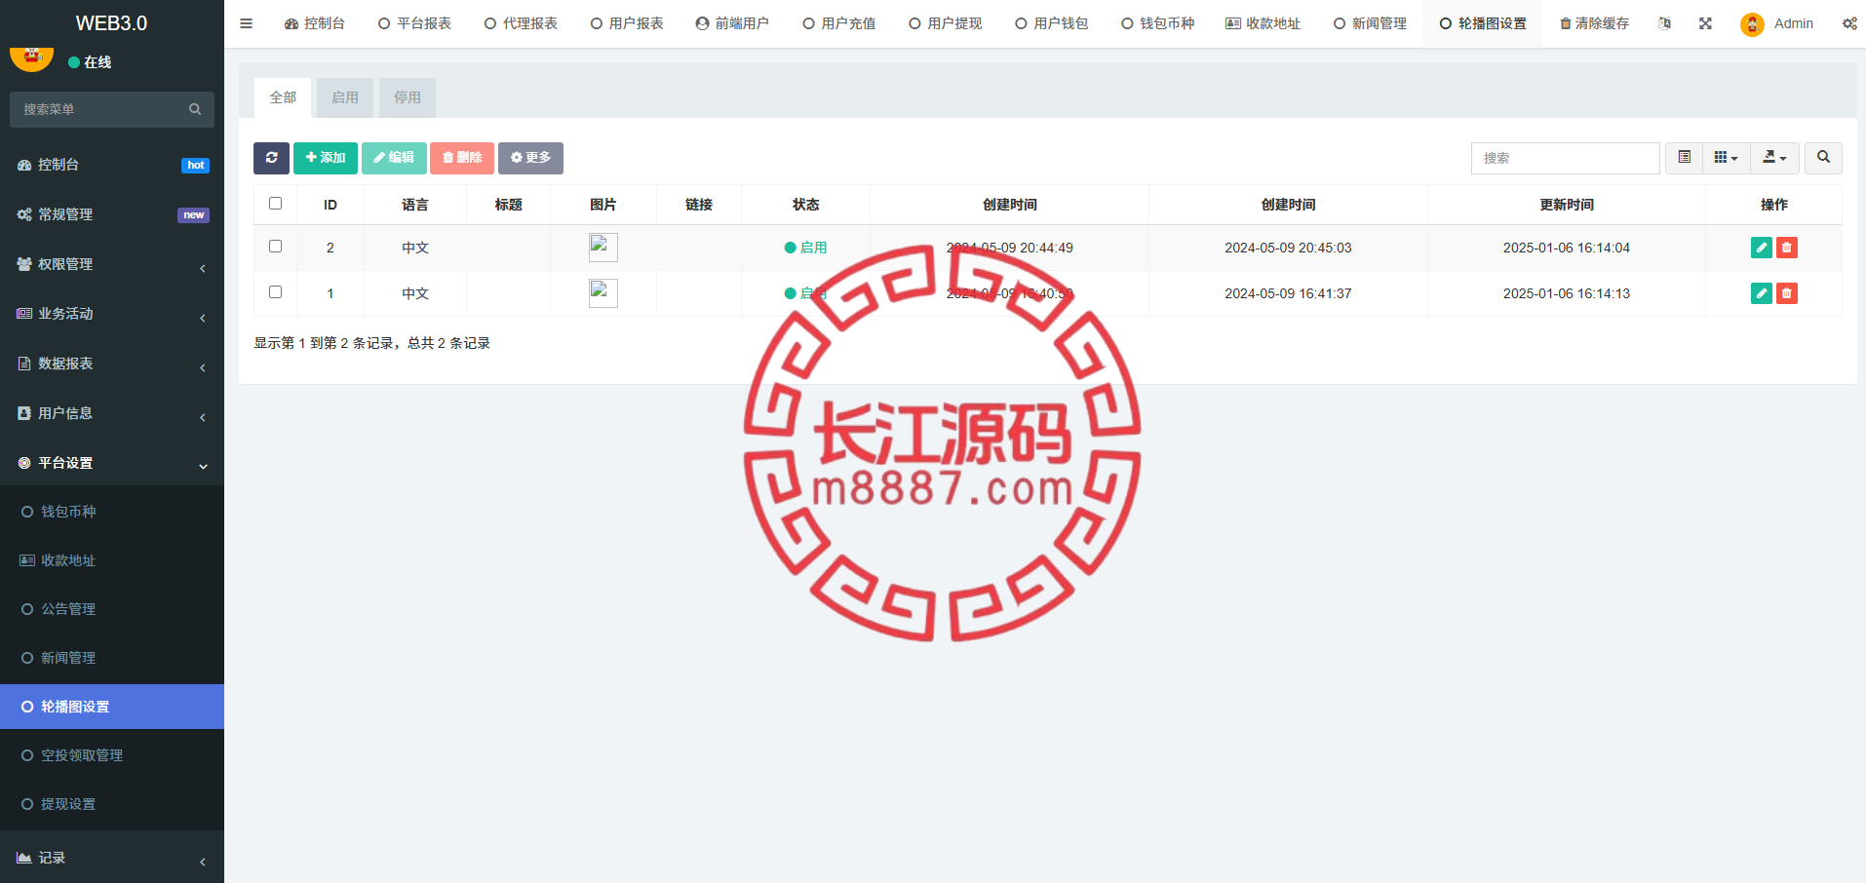Open the 更多 dropdown button
The width and height of the screenshot is (1866, 883).
[x=530, y=158]
